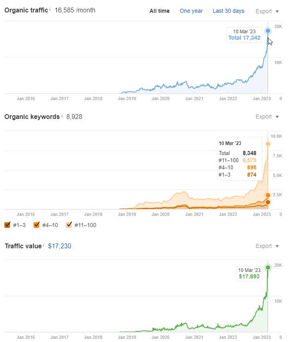Click the orange #4–10 chart marker
Screen dimensions: 288x342
coord(268,195)
